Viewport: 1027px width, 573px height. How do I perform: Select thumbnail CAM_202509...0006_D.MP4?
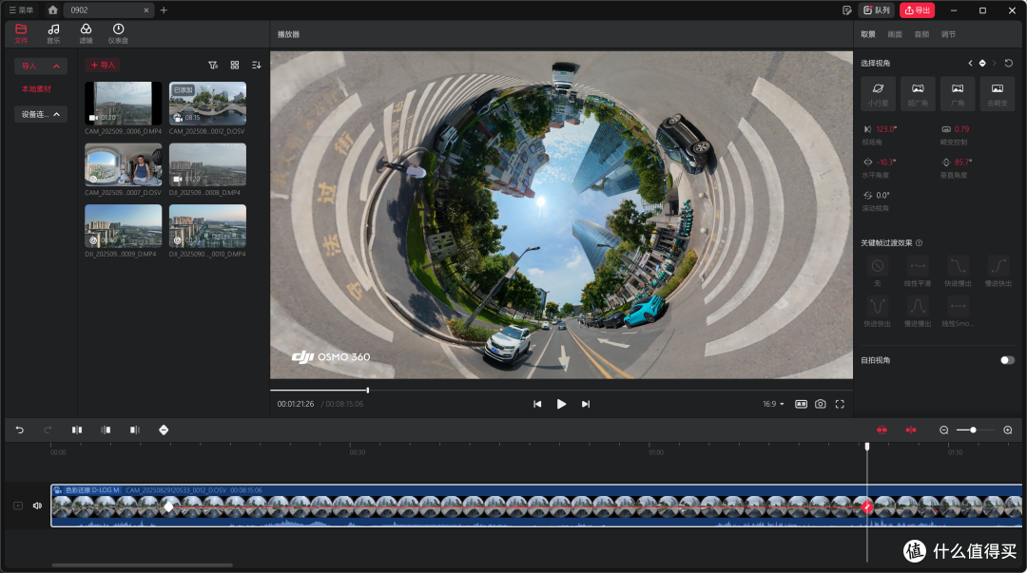pyautogui.click(x=123, y=104)
